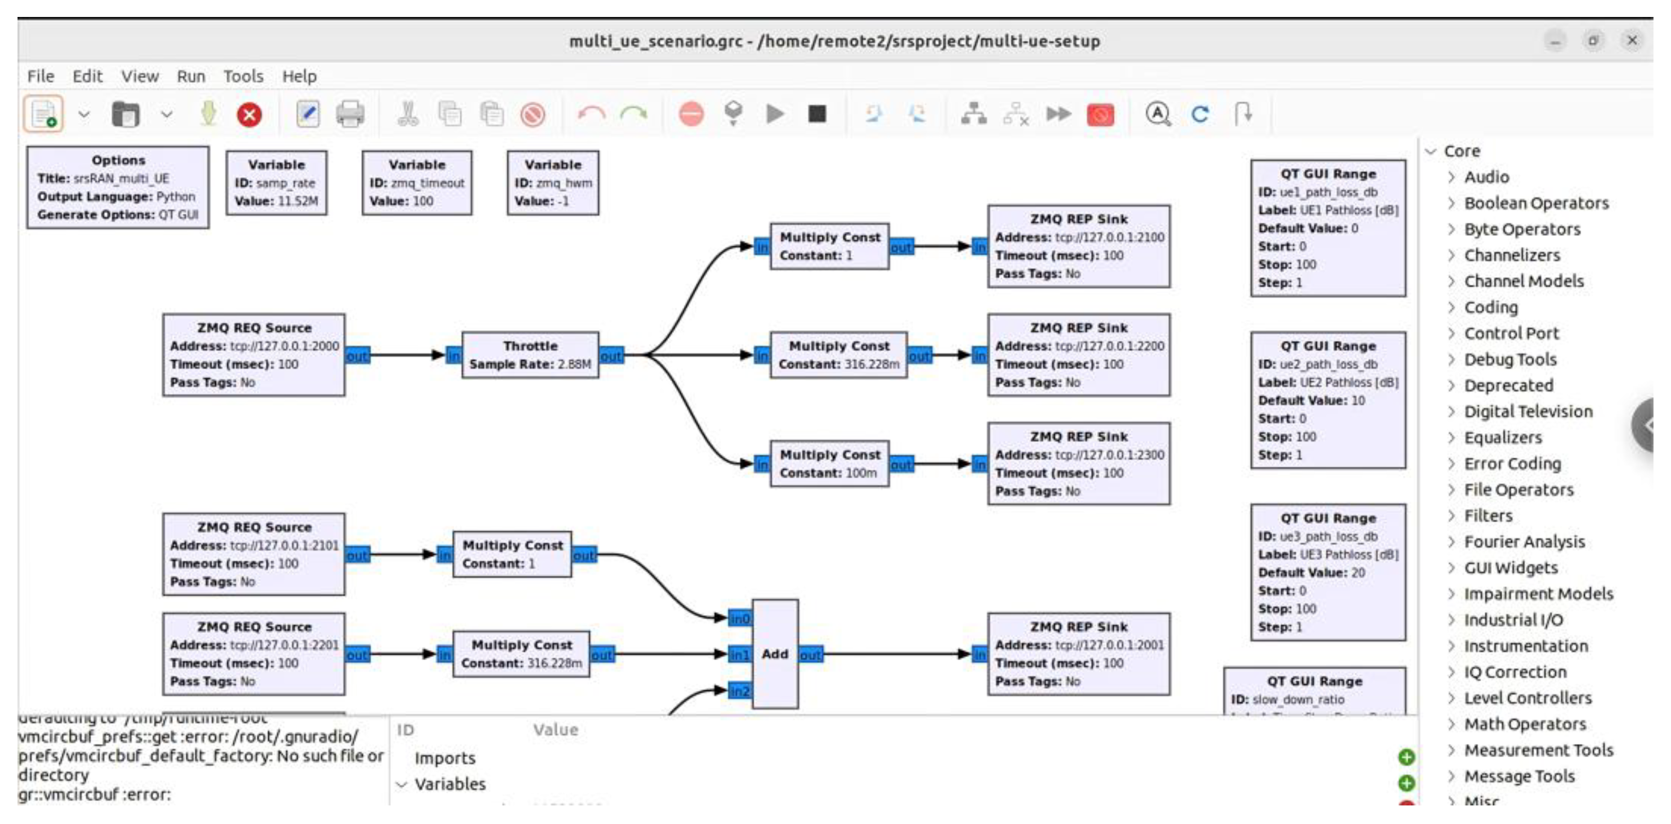
Task: Open dropdown arrow beside New icon
Action: 84,115
